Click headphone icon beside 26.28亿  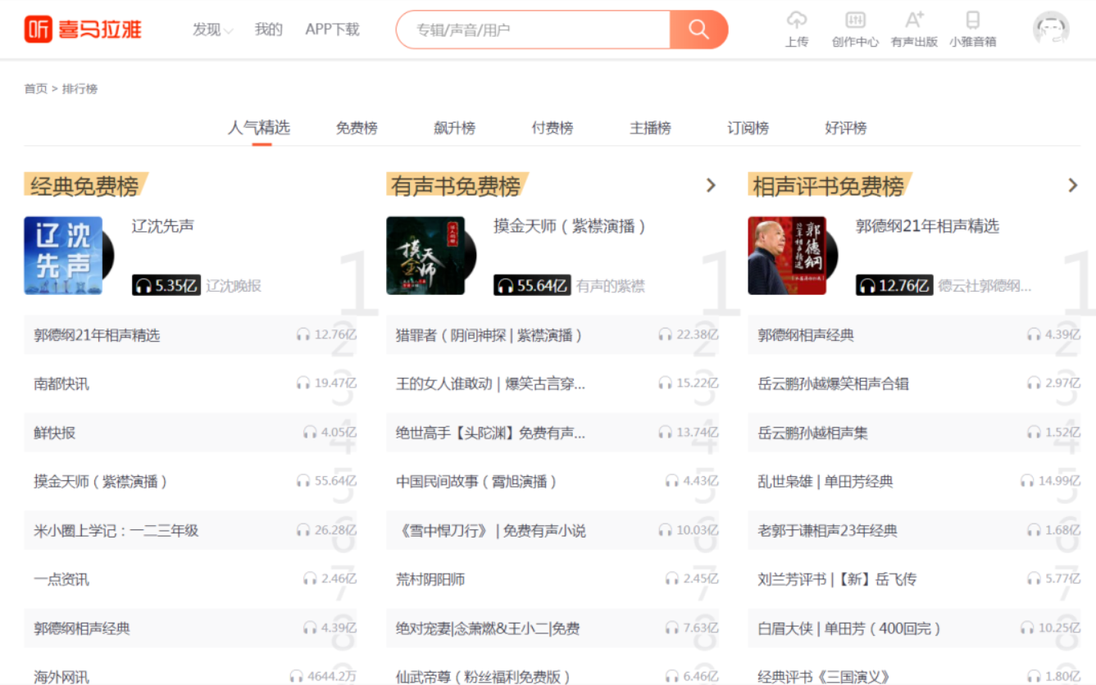pyautogui.click(x=303, y=530)
